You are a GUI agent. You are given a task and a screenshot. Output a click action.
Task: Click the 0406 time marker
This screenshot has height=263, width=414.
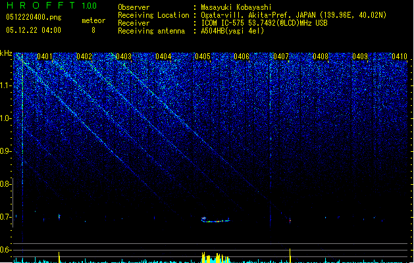coord(242,57)
